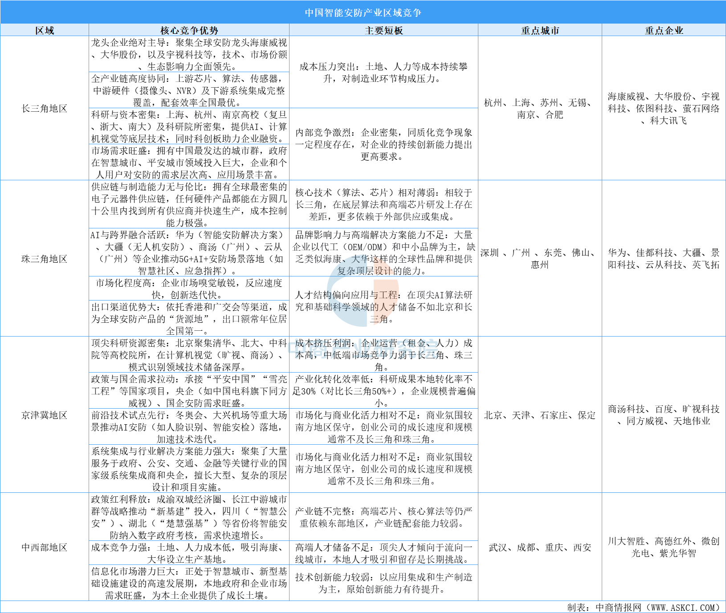Select the 出口渠道优势大 advantage cell
This screenshot has width=726, height=613.
[x=189, y=319]
